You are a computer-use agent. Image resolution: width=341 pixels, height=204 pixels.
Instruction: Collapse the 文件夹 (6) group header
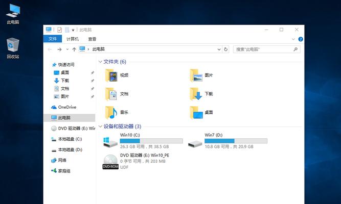coord(100,62)
